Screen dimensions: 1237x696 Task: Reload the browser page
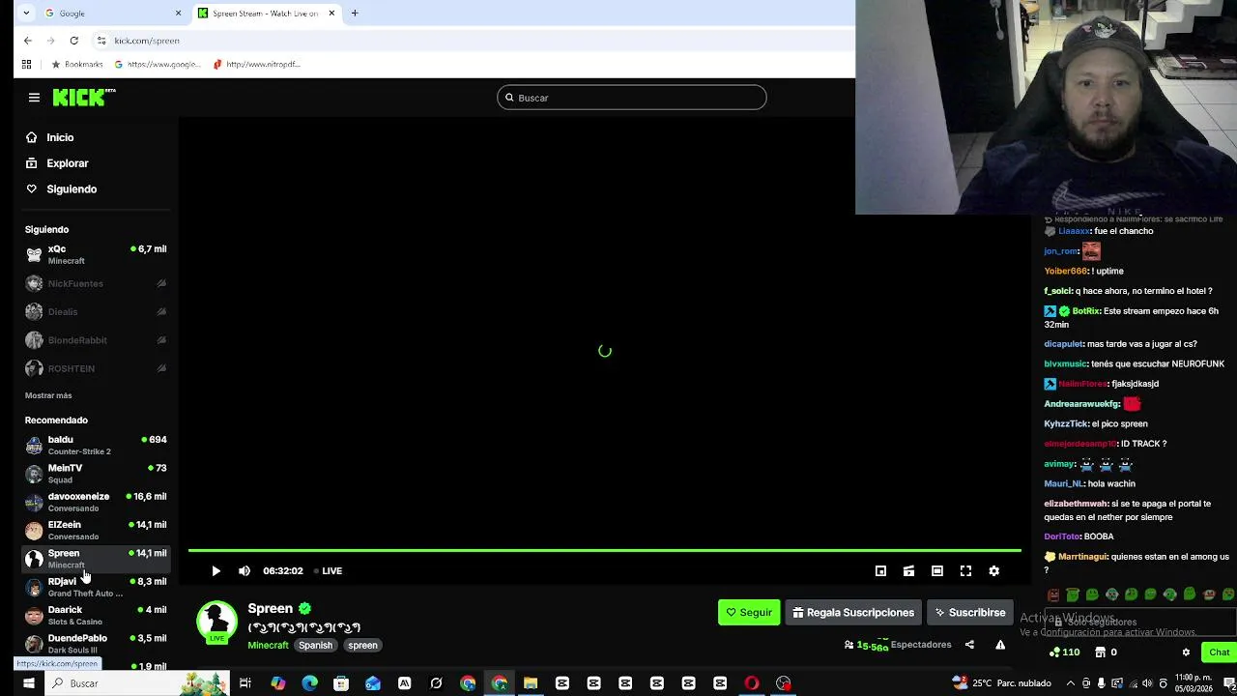(x=73, y=41)
